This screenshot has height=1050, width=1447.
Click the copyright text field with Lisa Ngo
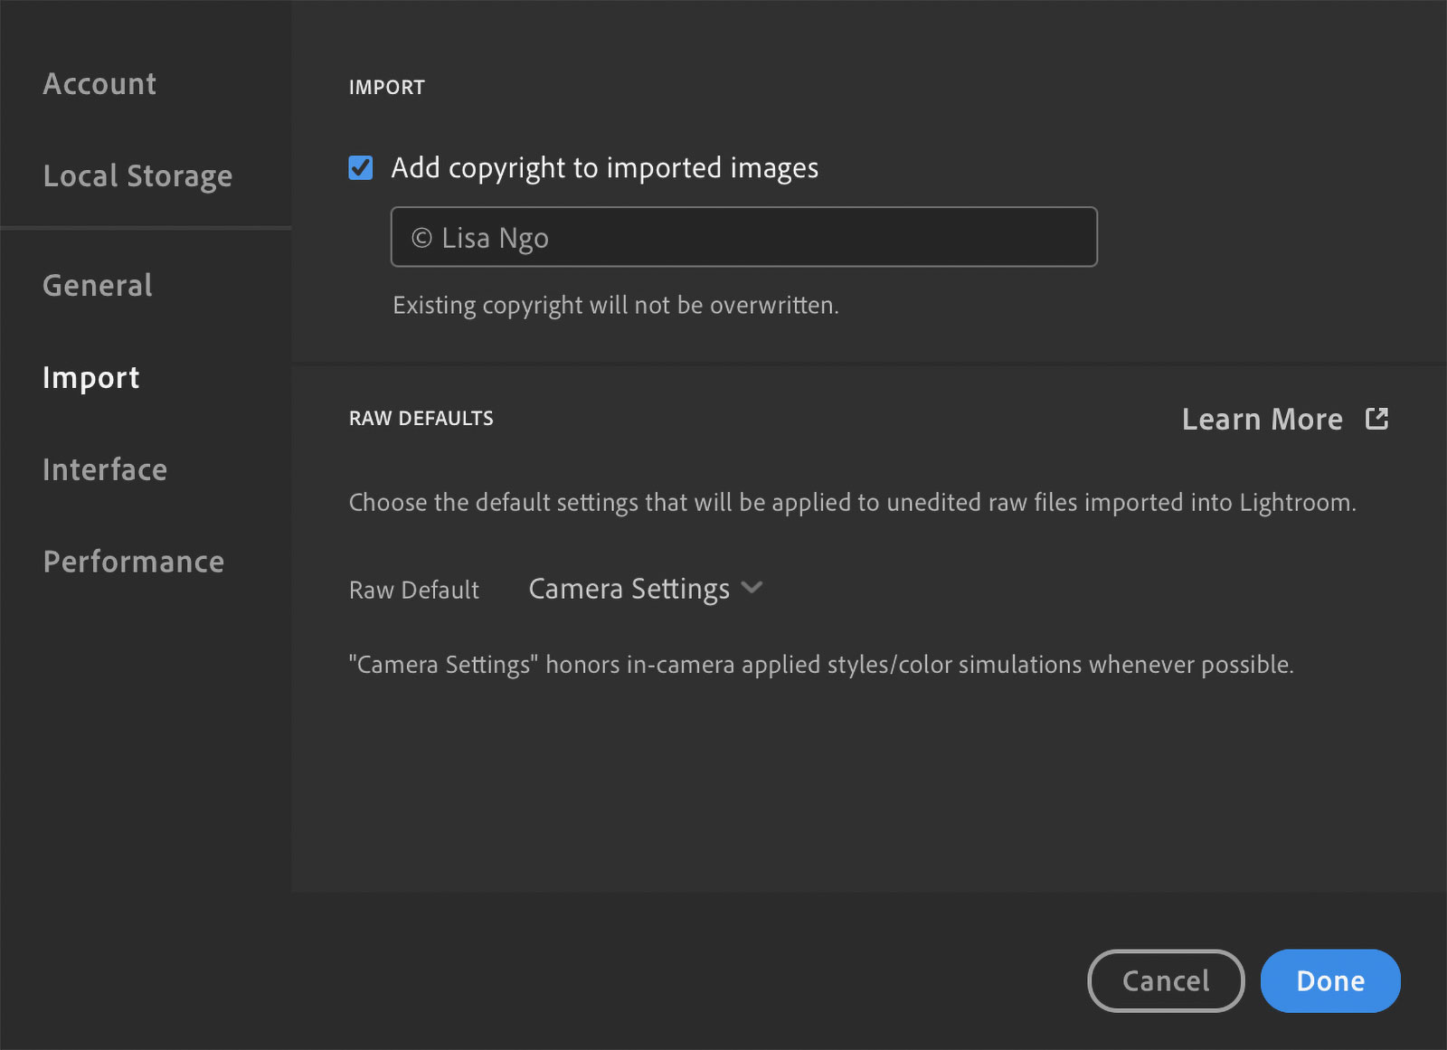click(743, 237)
